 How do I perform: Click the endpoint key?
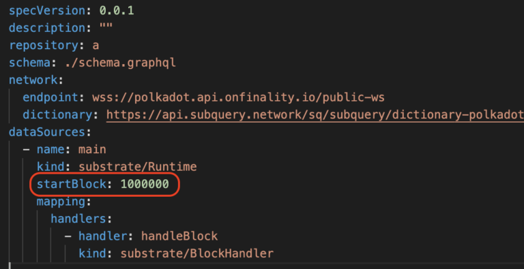pyautogui.click(x=50, y=97)
